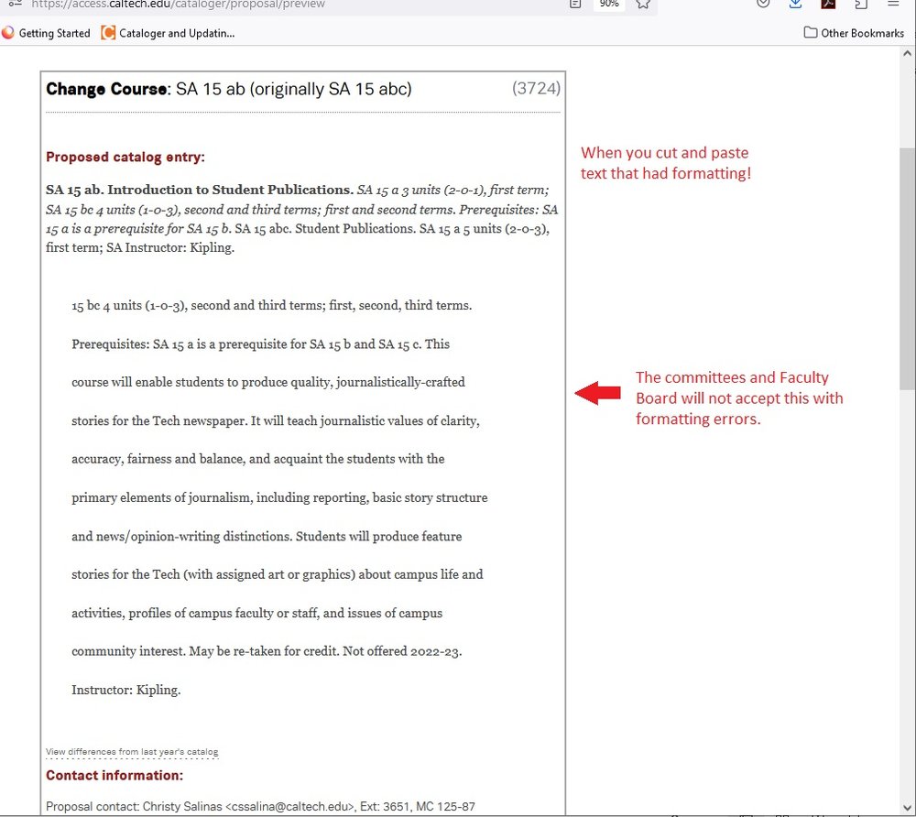The image size is (916, 817).
Task: Open the Pocket save icon
Action: tap(763, 4)
